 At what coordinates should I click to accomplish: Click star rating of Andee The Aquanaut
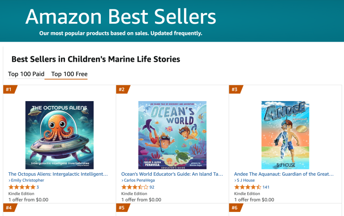(247, 187)
